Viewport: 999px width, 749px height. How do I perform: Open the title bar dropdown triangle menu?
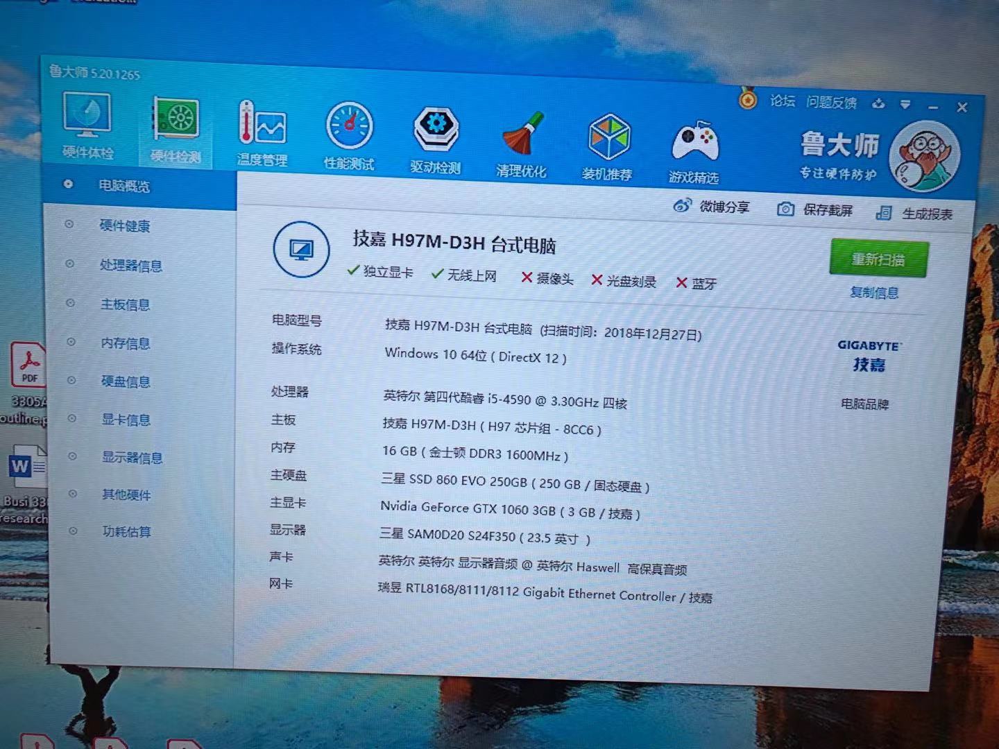point(905,105)
